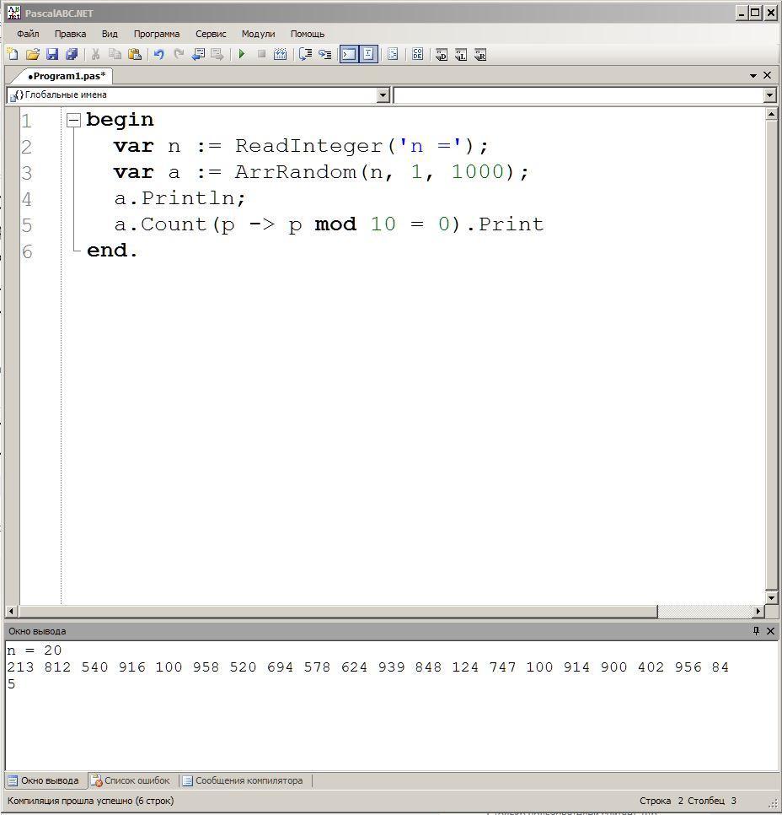
Task: Click the toolbar icon marked R
Action: coord(480,54)
